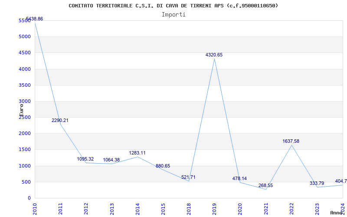347x217 pixels.
Task: Select data label 478.14
Action: click(x=239, y=178)
